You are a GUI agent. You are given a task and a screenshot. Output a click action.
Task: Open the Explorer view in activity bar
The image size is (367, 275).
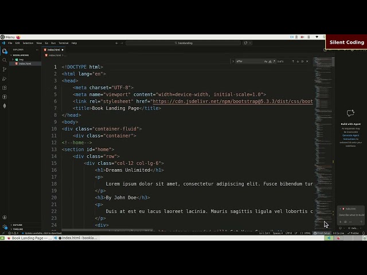click(5, 51)
